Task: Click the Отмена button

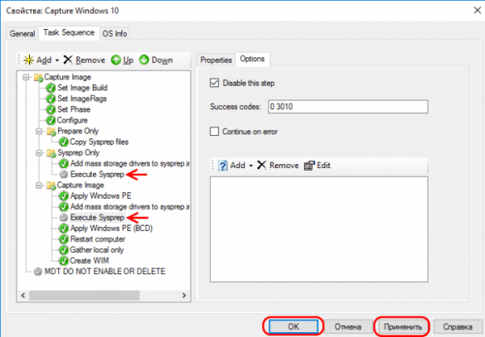Action: 348,326
